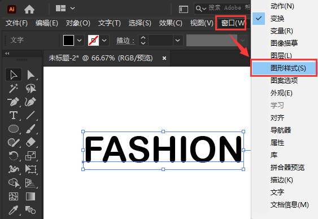Image resolution: width=318 pixels, height=219 pixels.
Task: Click the Adobe help search field
Action: click(x=223, y=8)
